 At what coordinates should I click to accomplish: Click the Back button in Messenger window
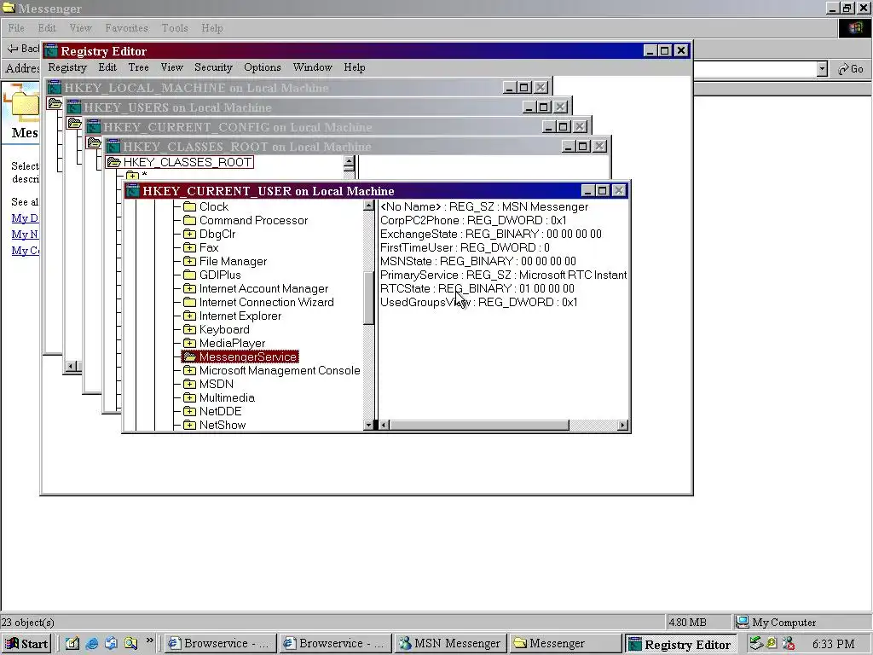click(x=23, y=49)
